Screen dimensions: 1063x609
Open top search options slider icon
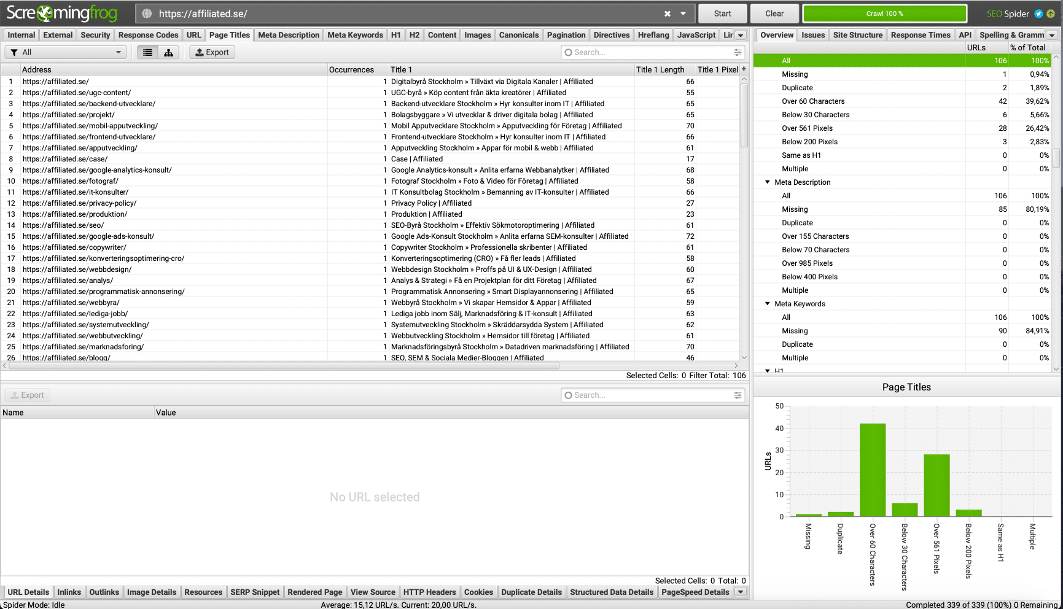738,52
